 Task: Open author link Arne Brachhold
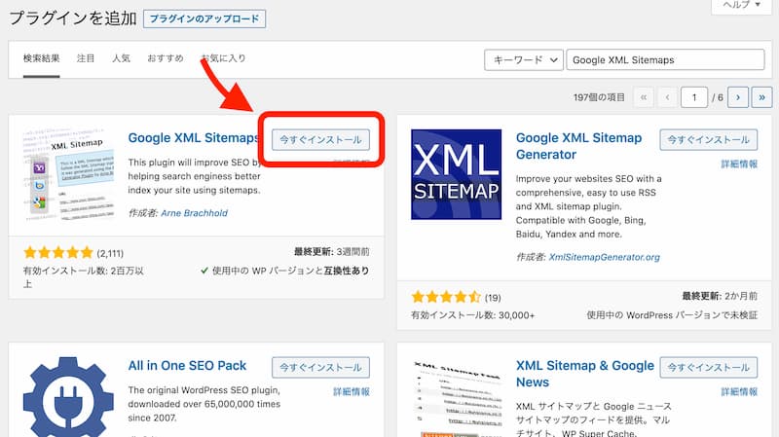coord(194,213)
